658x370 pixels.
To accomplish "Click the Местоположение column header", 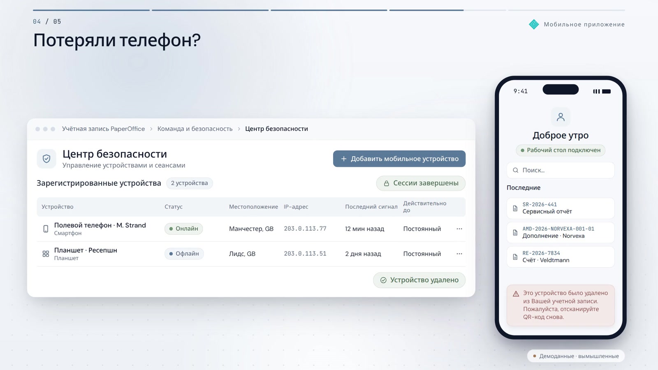I will [x=253, y=207].
